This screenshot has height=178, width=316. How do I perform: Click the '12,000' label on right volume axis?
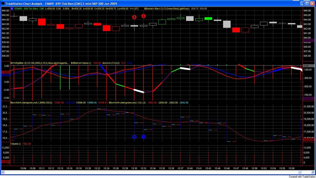[307, 148]
